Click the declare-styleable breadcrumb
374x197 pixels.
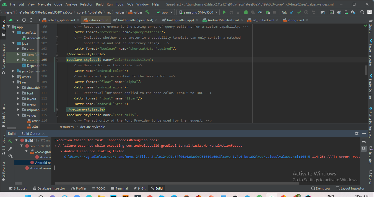pyautogui.click(x=92, y=127)
